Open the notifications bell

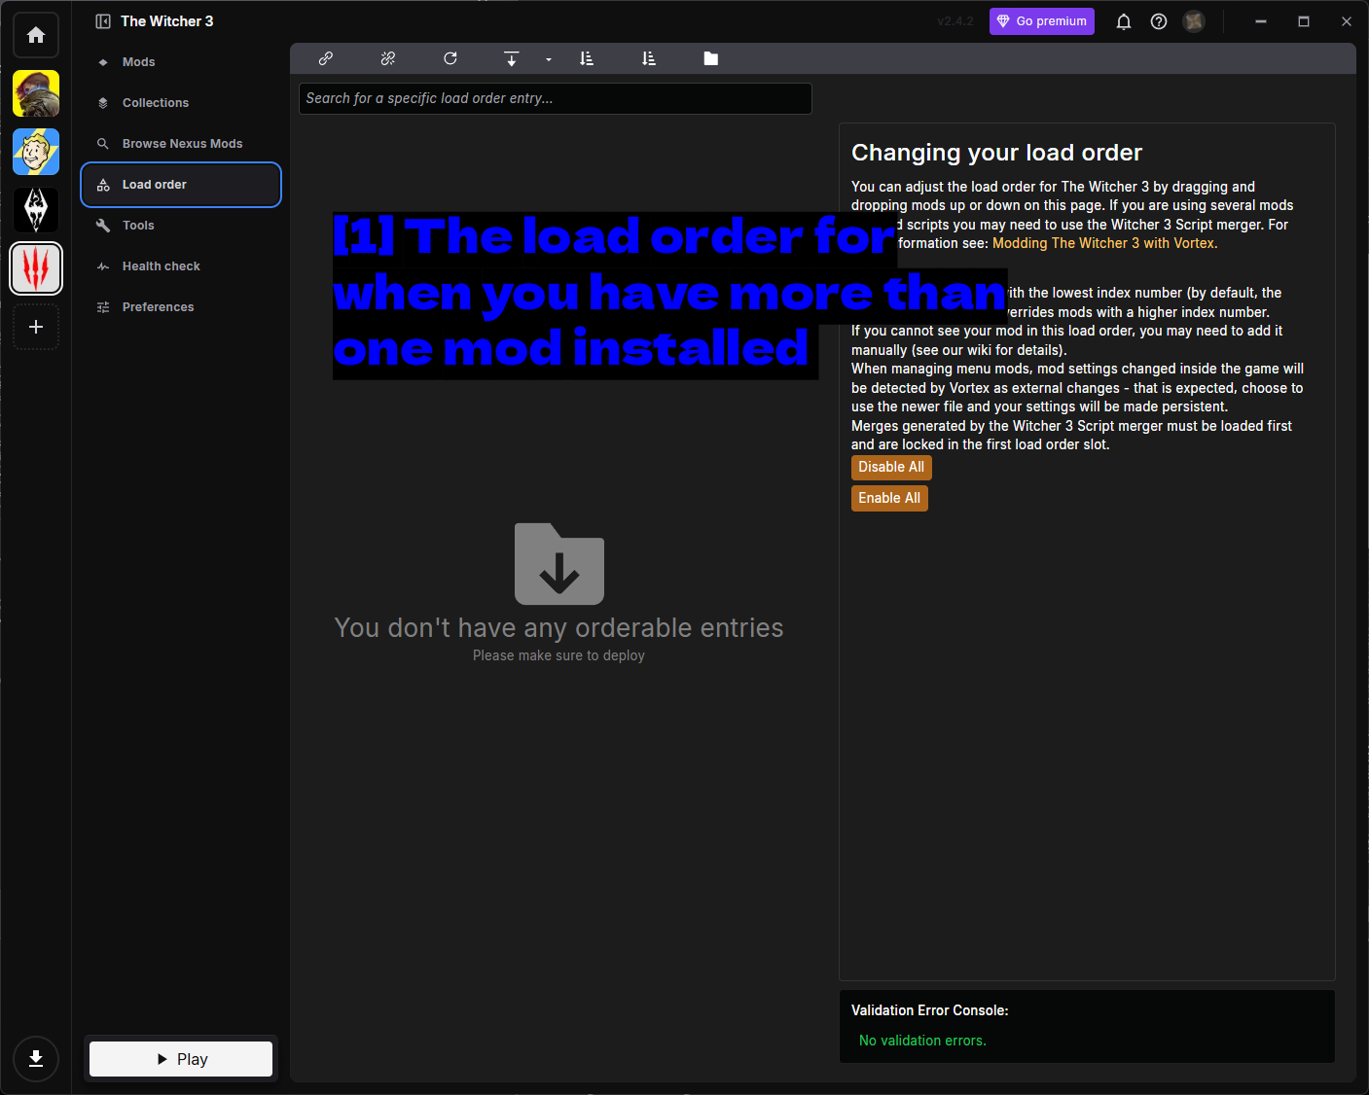pos(1124,21)
